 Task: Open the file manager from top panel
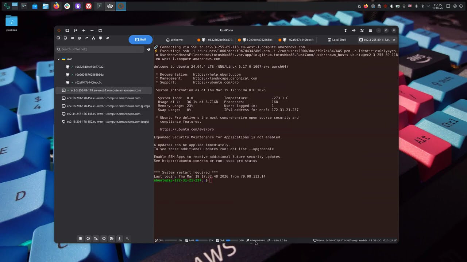[x=46, y=6]
